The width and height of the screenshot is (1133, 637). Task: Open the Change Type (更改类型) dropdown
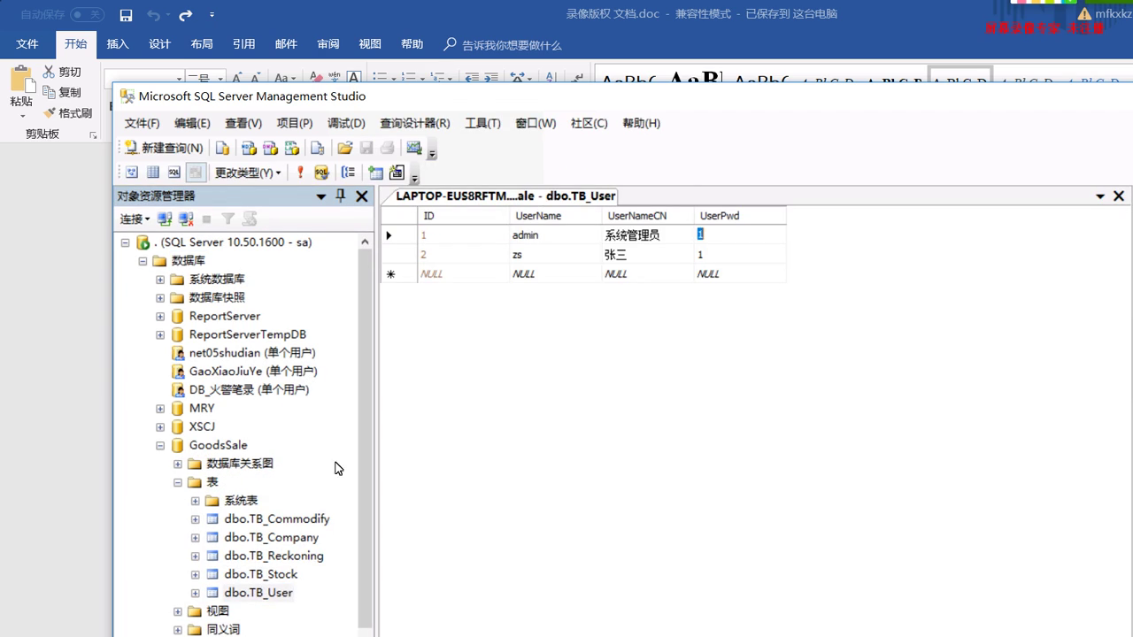click(x=248, y=173)
